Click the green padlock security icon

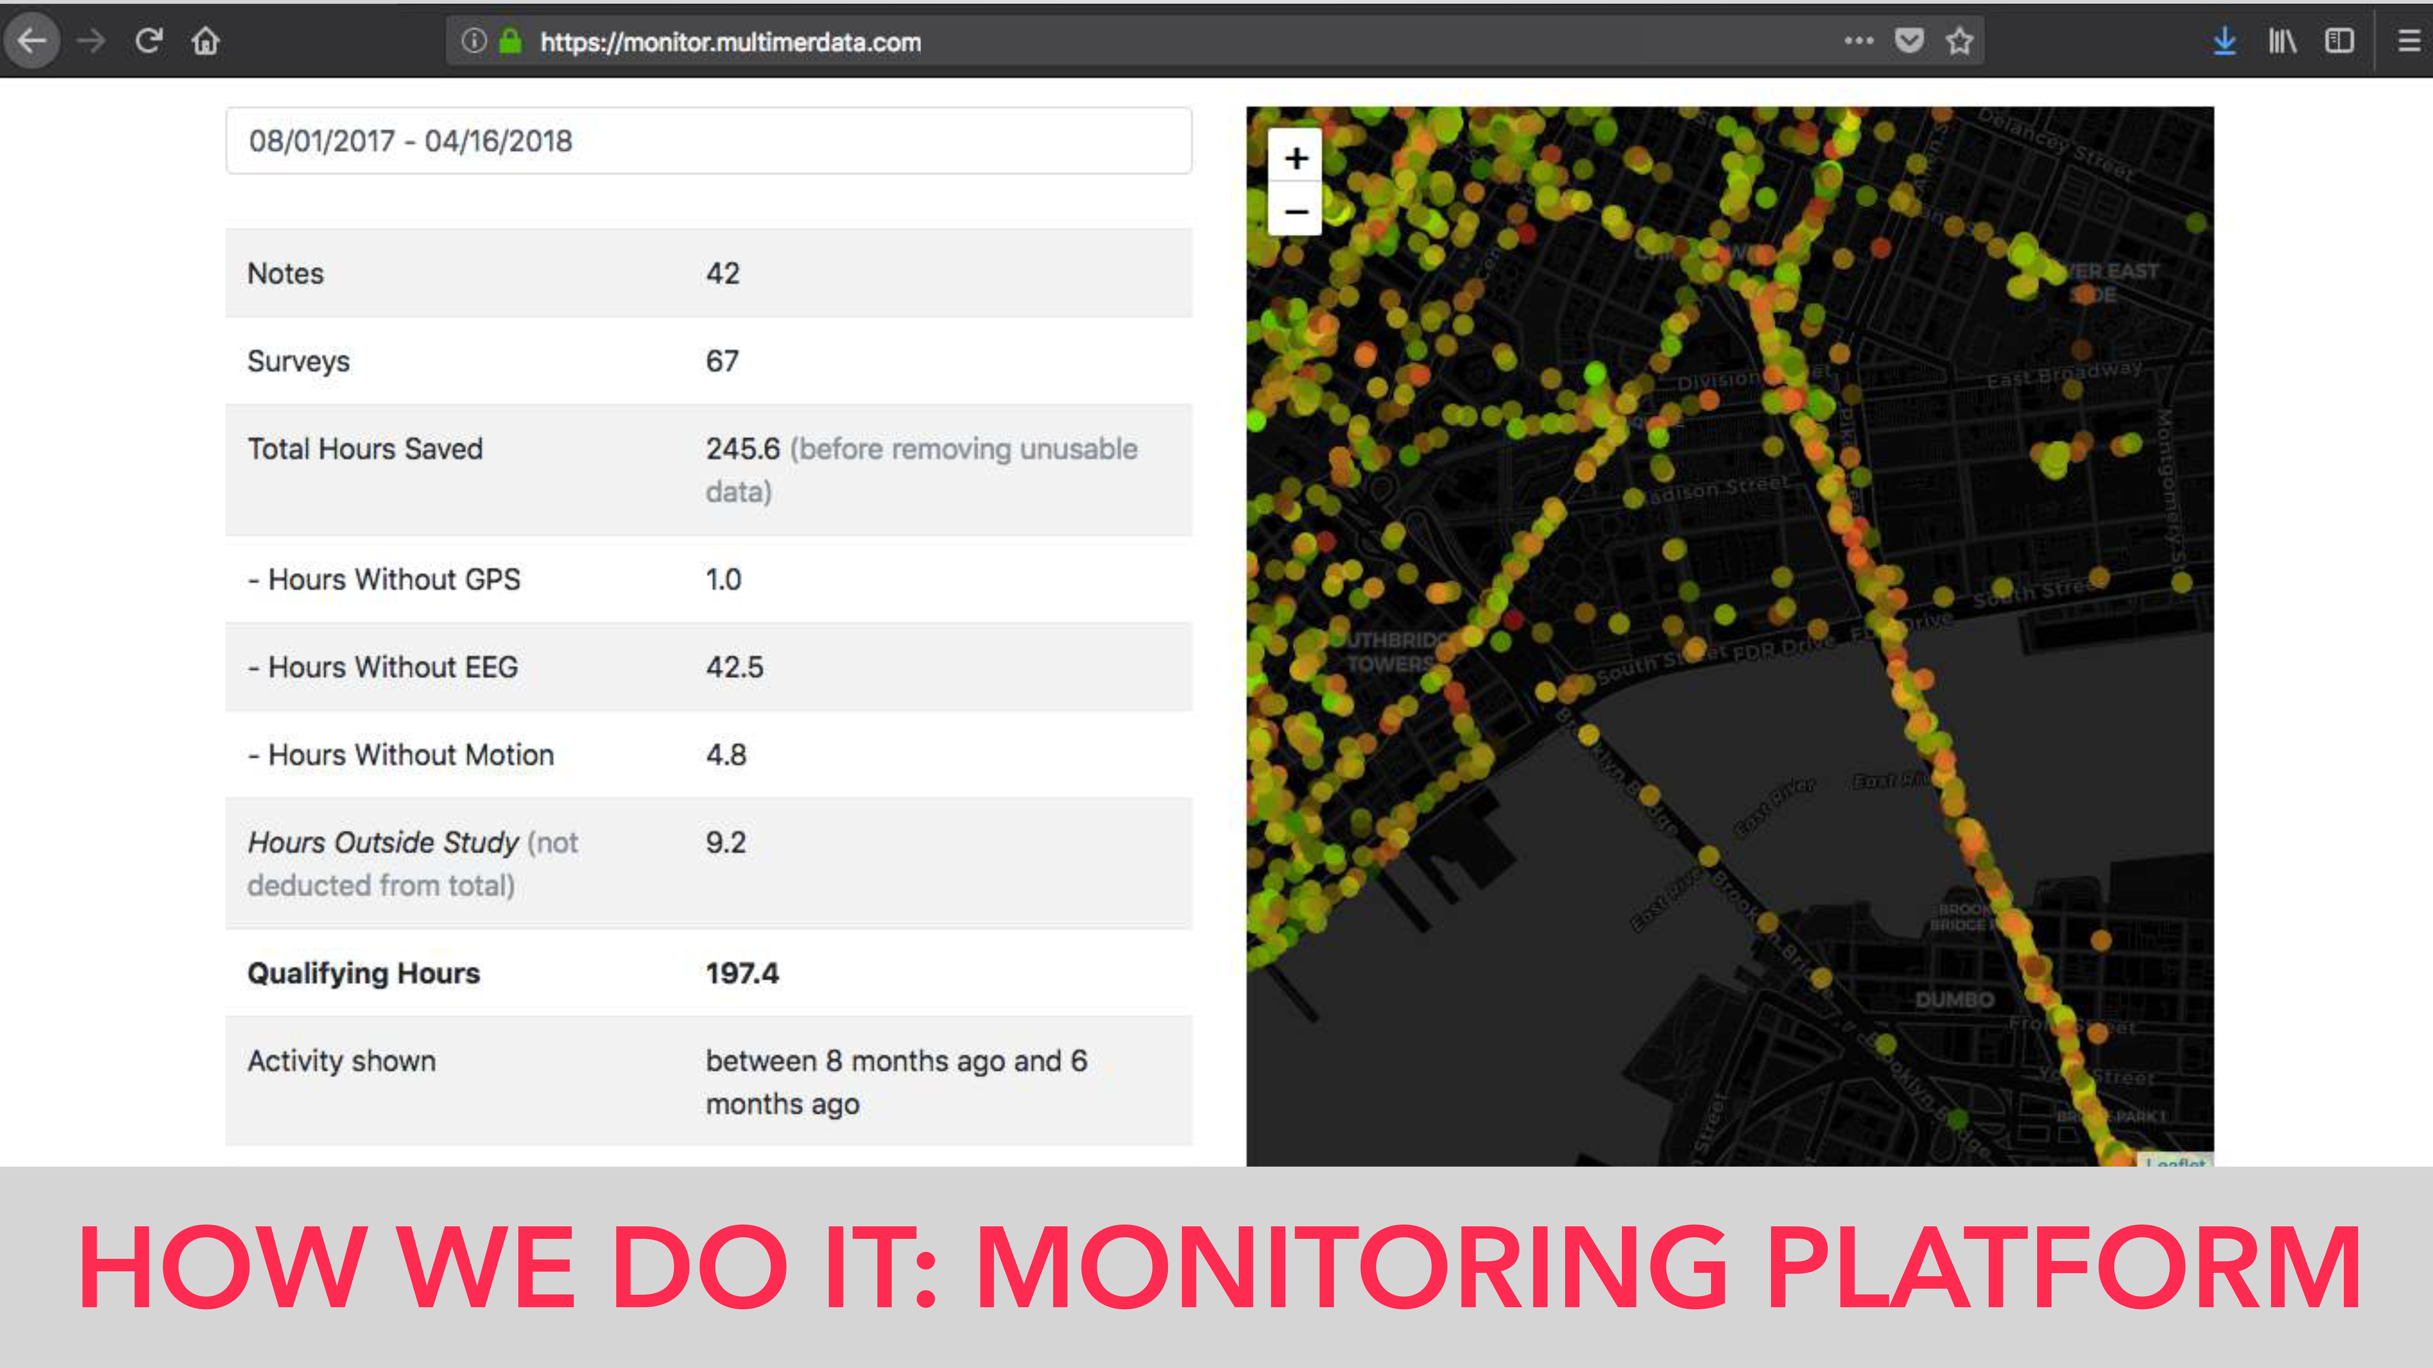pos(510,41)
